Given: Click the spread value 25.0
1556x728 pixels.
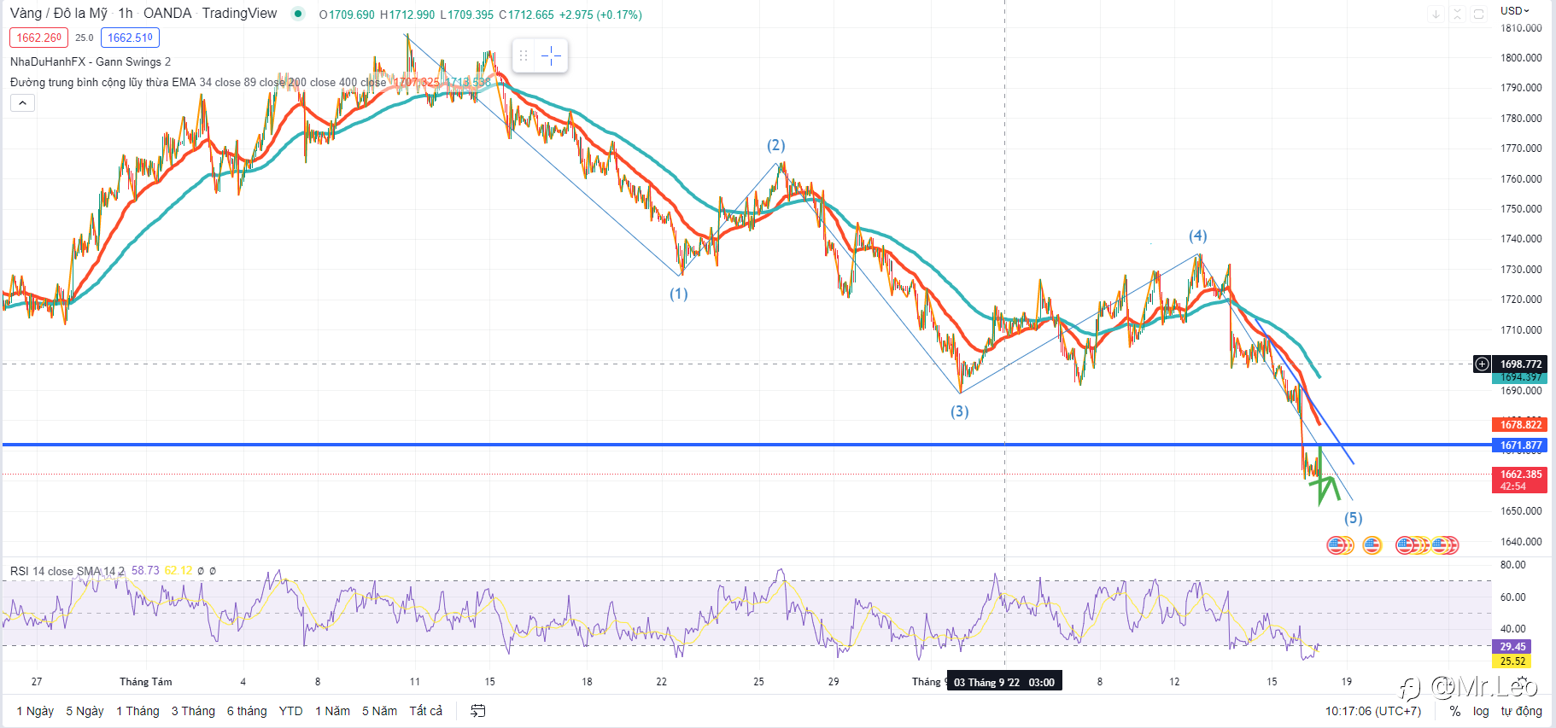Looking at the screenshot, I should tap(85, 38).
